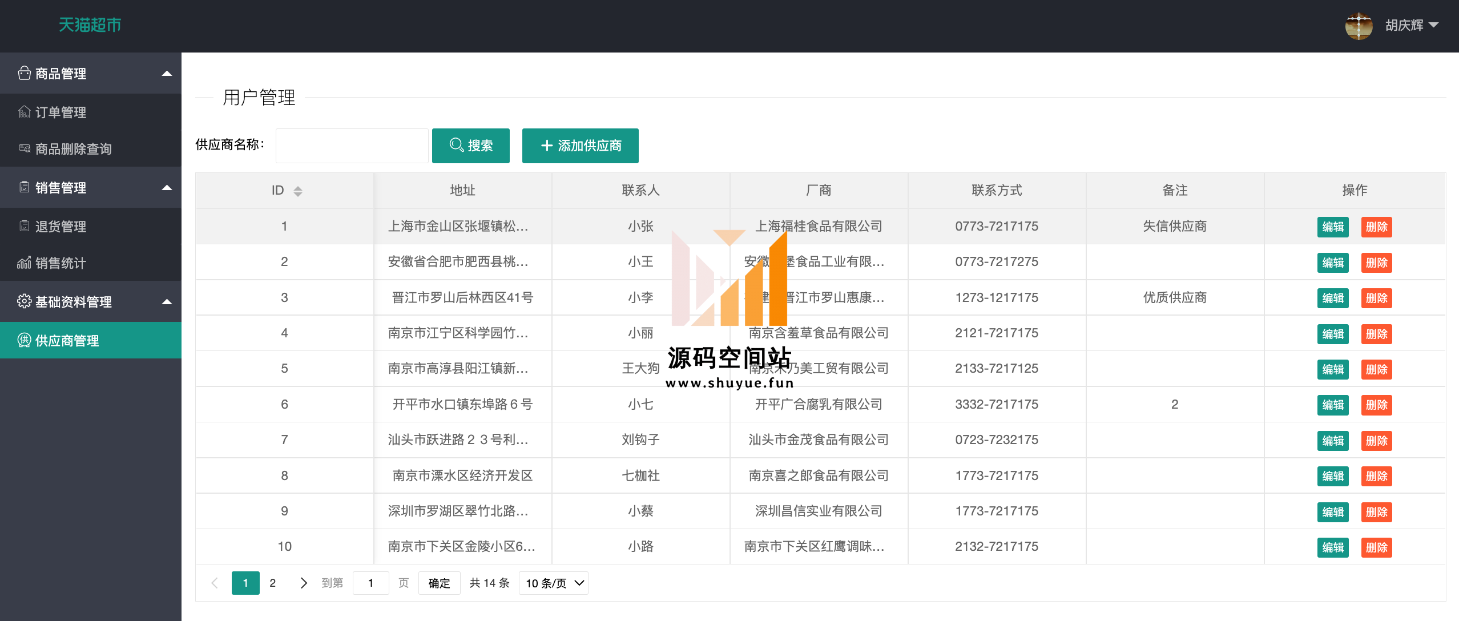Delete supplier row 8 (七枷社)
Viewport: 1459px width, 621px height.
pyautogui.click(x=1377, y=476)
